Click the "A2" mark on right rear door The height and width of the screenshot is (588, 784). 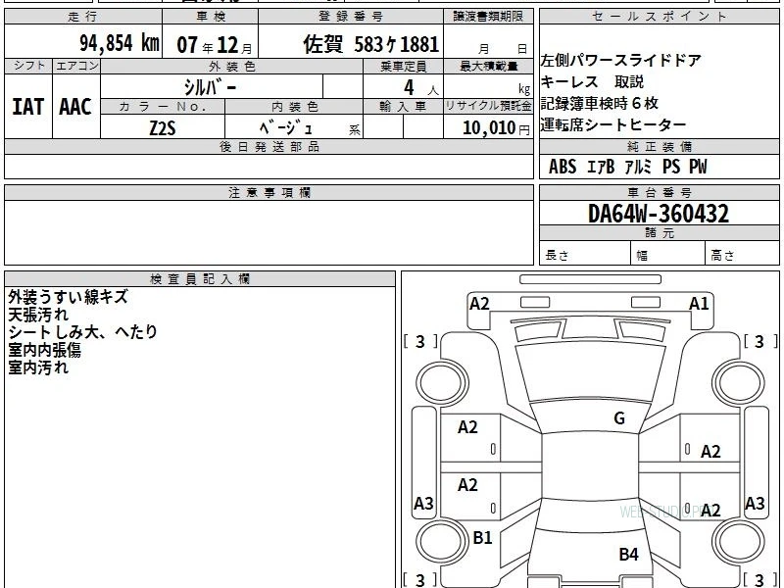click(x=710, y=511)
